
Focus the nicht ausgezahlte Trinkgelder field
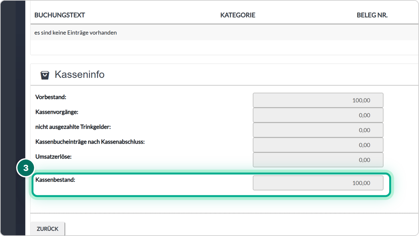click(318, 130)
